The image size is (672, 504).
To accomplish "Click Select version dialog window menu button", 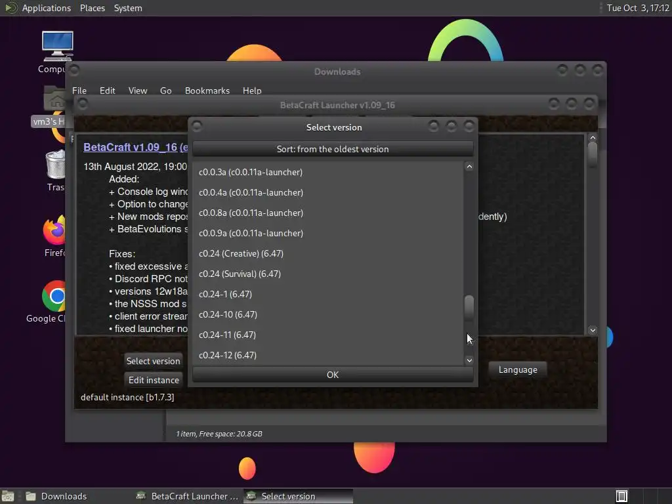I will [x=197, y=126].
